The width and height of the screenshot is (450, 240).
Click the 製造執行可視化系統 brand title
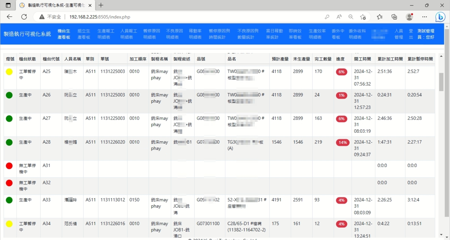coord(27,34)
